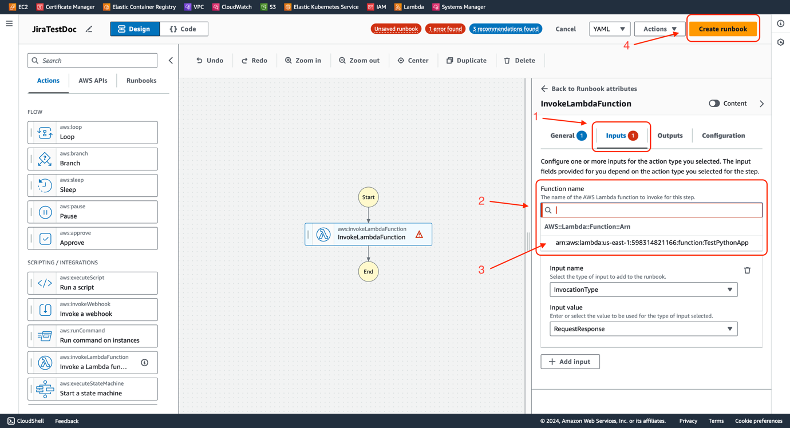Select the AWS APIs tab
790x428 pixels.
click(x=93, y=81)
